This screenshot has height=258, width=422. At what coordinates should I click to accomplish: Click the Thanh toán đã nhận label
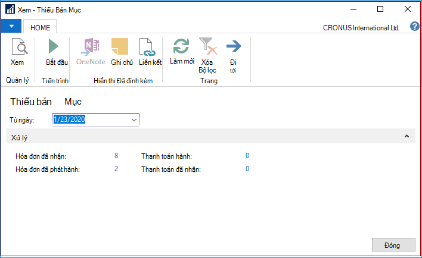171,169
